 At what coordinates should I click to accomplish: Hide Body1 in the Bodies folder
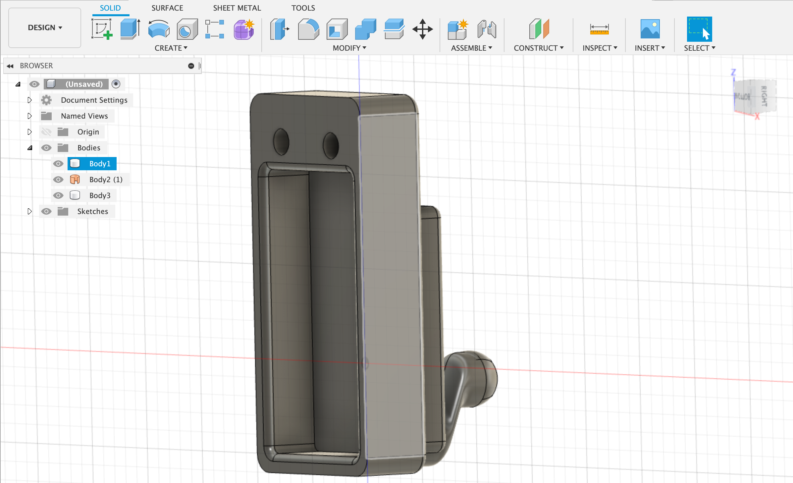click(58, 163)
